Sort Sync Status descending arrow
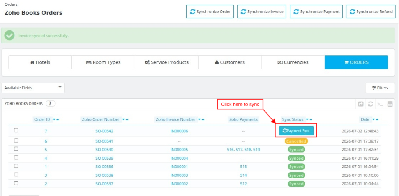The width and height of the screenshot is (399, 196). point(307,119)
